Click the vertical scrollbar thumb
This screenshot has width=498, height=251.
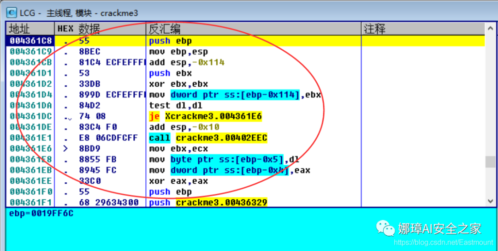(490, 162)
